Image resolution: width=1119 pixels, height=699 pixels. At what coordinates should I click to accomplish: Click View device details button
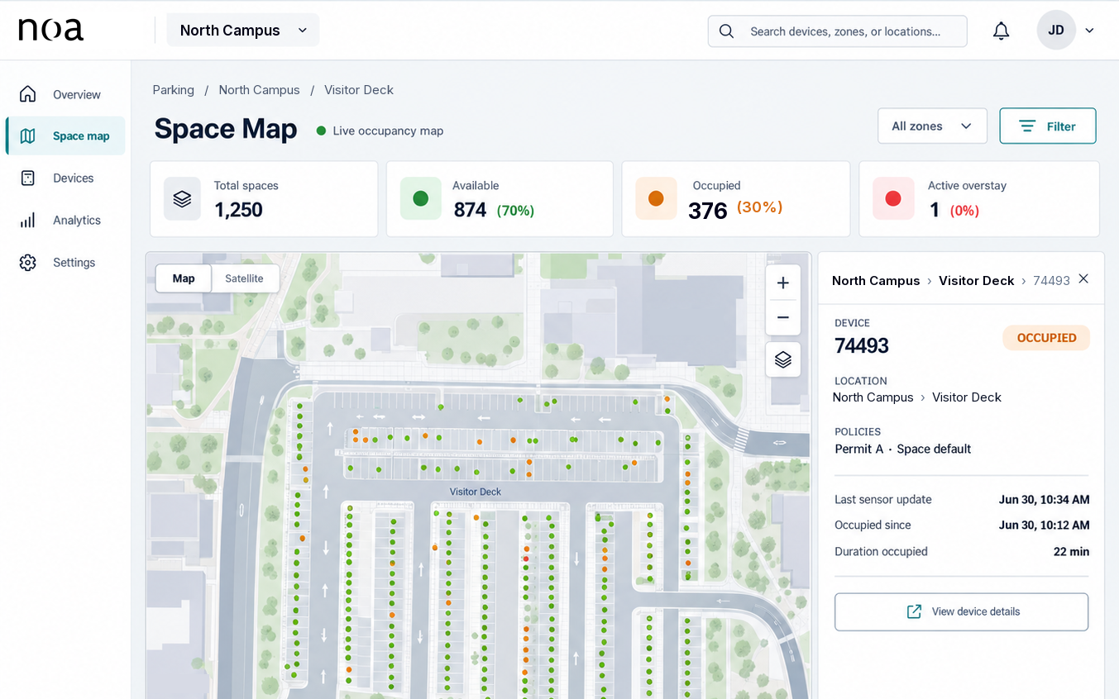pos(961,611)
